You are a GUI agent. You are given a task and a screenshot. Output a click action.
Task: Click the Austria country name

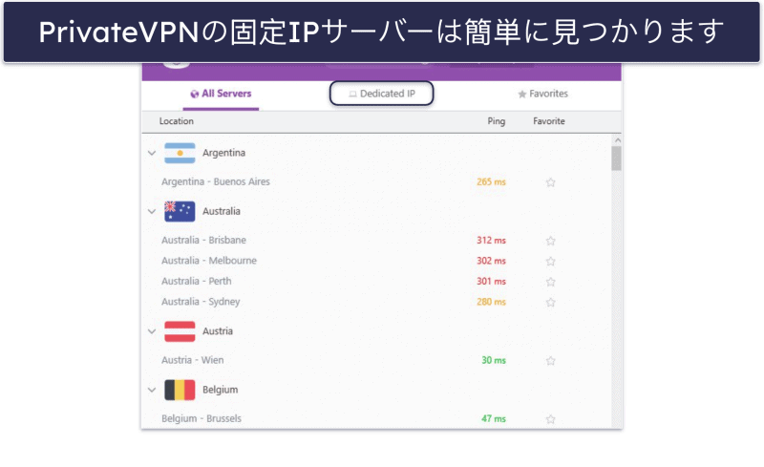click(218, 331)
